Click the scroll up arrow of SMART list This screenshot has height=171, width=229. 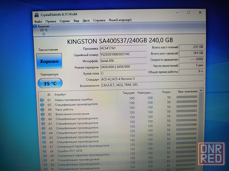(x=201, y=91)
